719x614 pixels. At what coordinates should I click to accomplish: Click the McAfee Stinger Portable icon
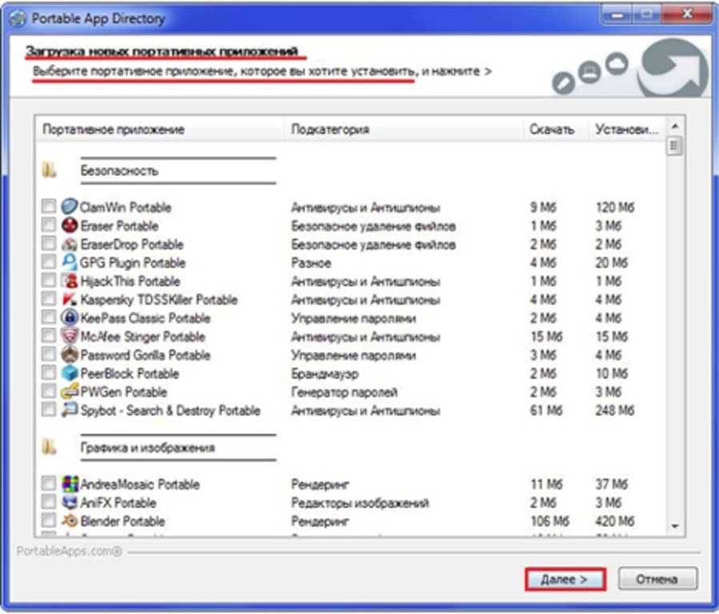70,337
